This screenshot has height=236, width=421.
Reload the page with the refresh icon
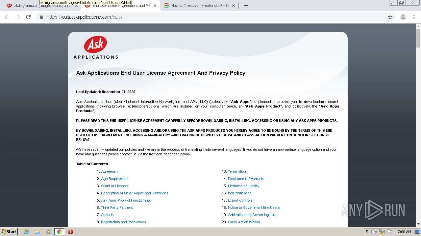[x=28, y=17]
